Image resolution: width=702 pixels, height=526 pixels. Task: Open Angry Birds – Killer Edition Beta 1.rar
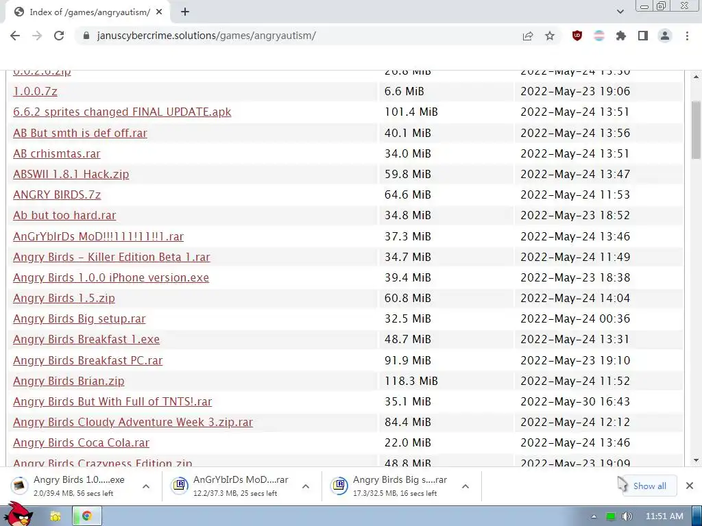click(x=112, y=257)
